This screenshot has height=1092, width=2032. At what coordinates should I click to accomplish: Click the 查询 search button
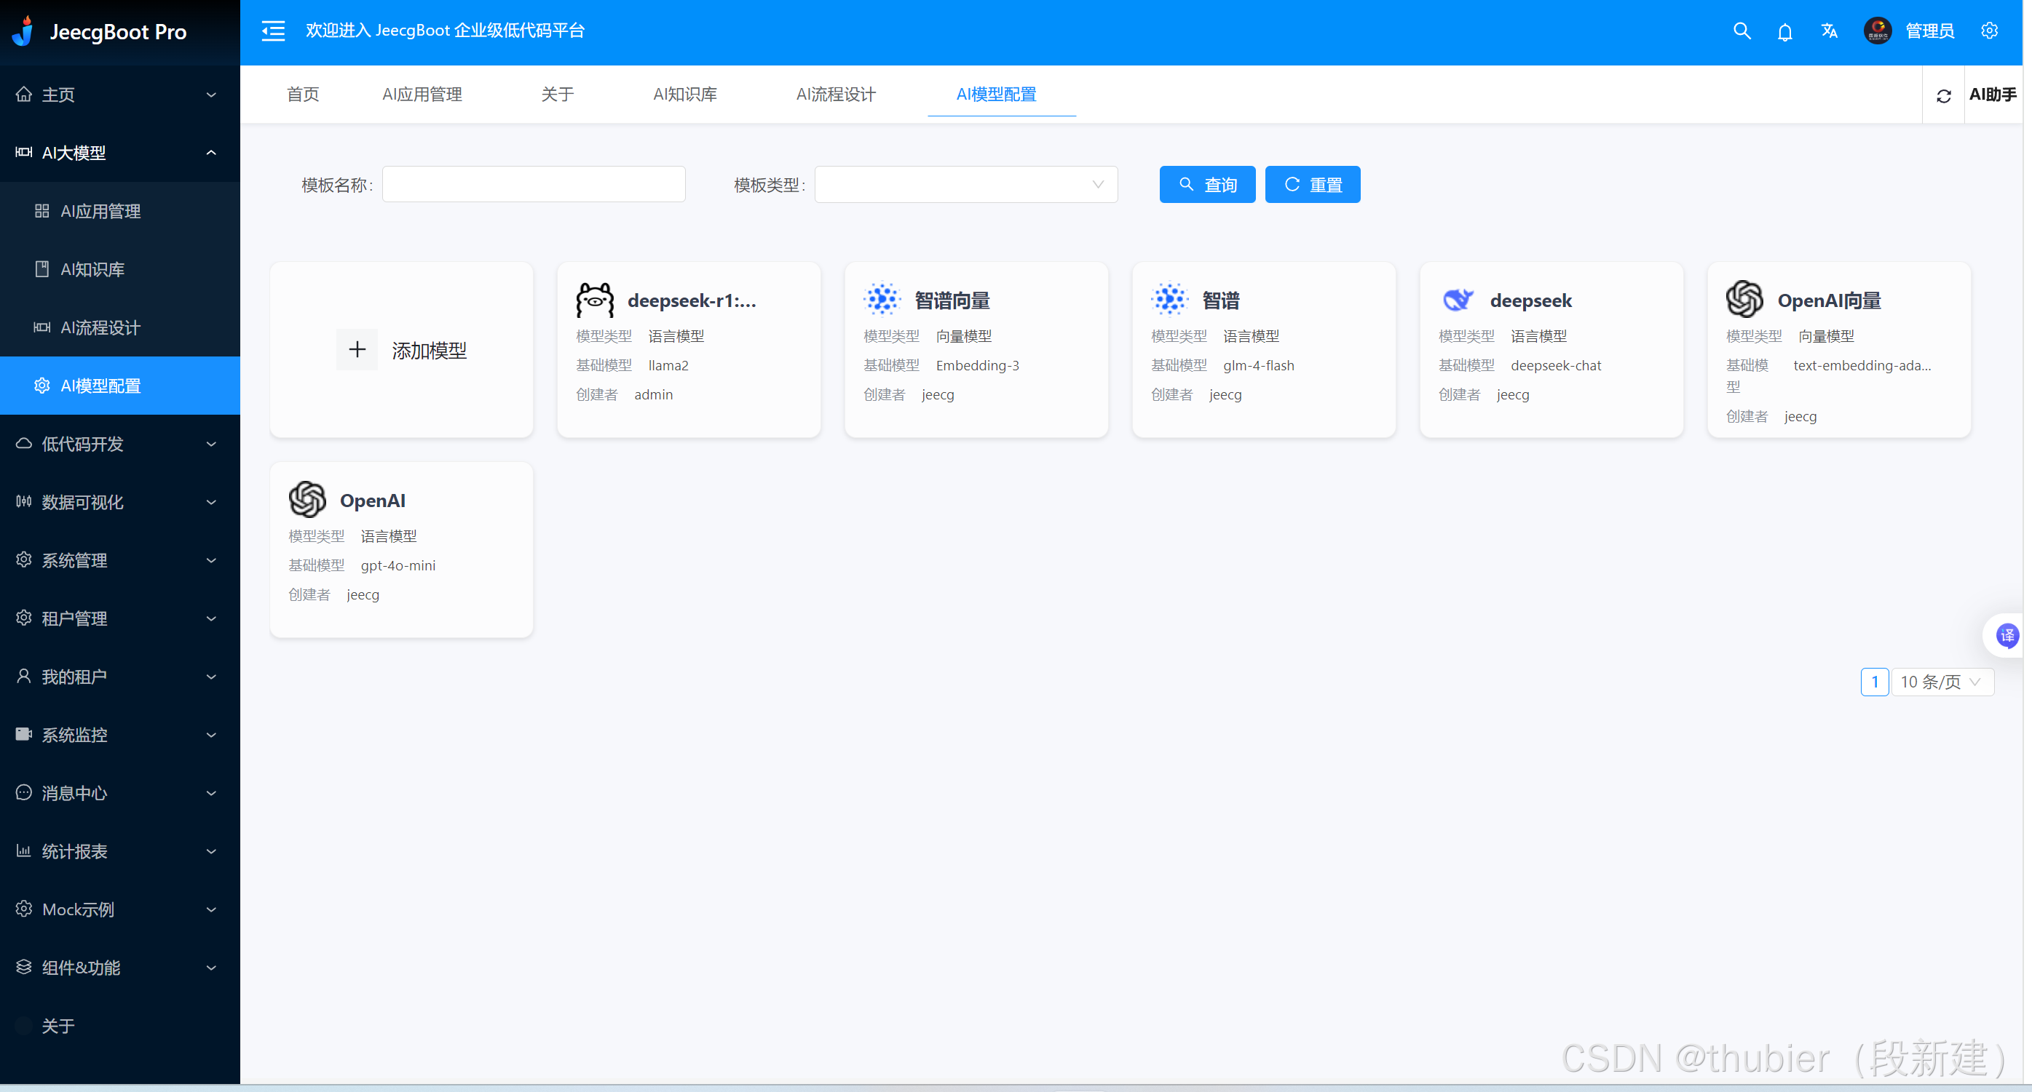(x=1207, y=185)
